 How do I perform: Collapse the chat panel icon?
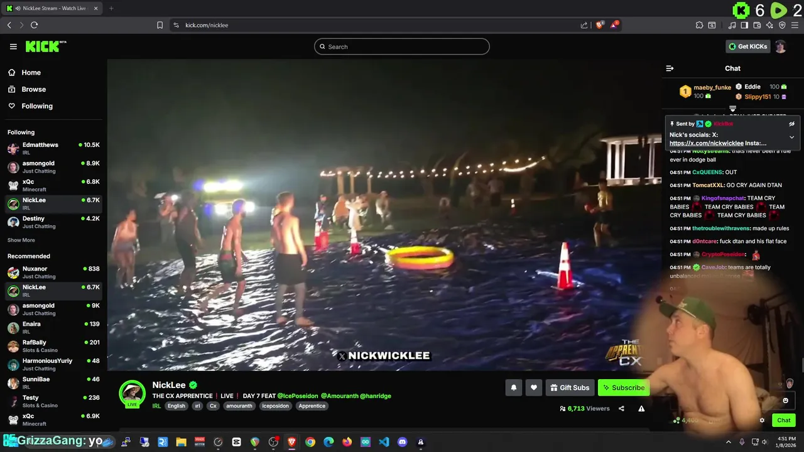pyautogui.click(x=670, y=68)
